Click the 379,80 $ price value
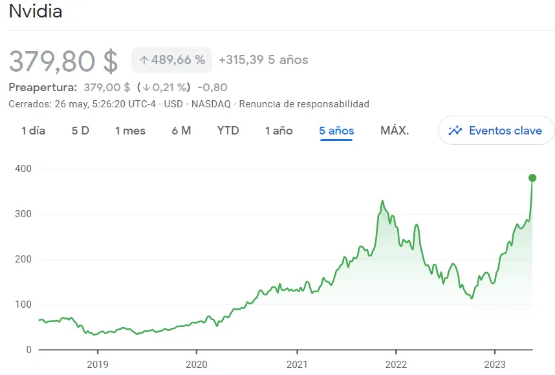The height and width of the screenshot is (375, 555). point(63,61)
